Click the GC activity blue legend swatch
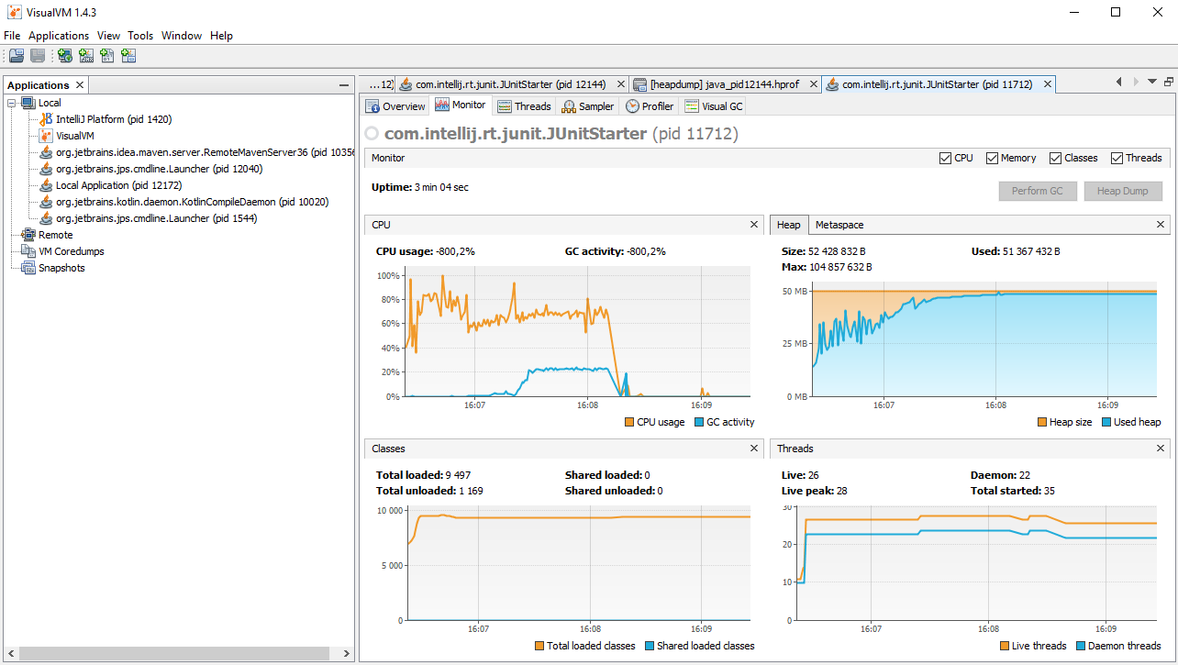 tap(699, 422)
